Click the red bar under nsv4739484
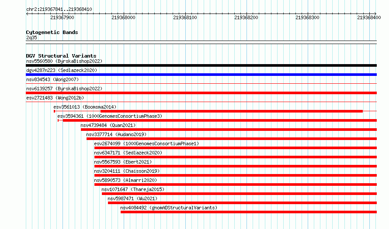 229,130
